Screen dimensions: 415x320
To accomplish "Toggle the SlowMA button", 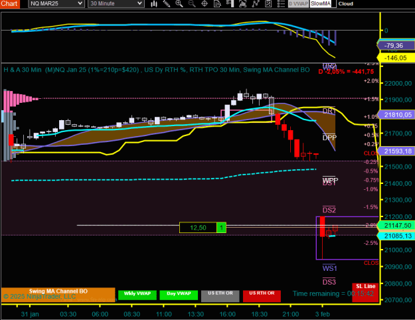I will tap(321, 4).
